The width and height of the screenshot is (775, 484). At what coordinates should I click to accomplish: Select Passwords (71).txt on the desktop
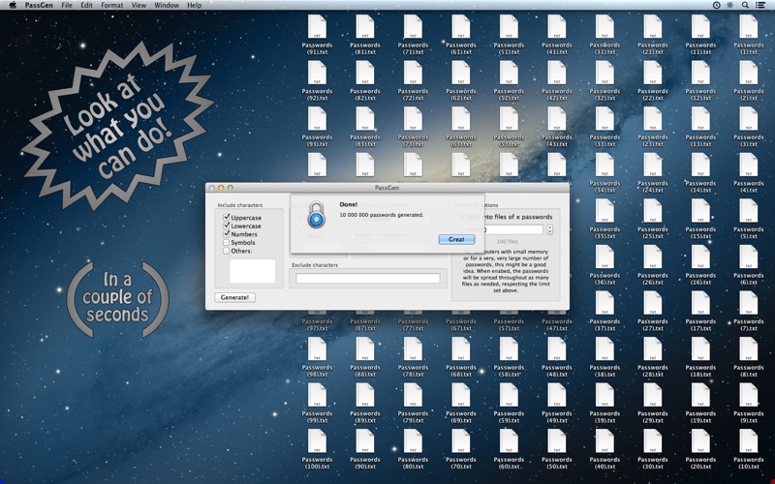413,27
